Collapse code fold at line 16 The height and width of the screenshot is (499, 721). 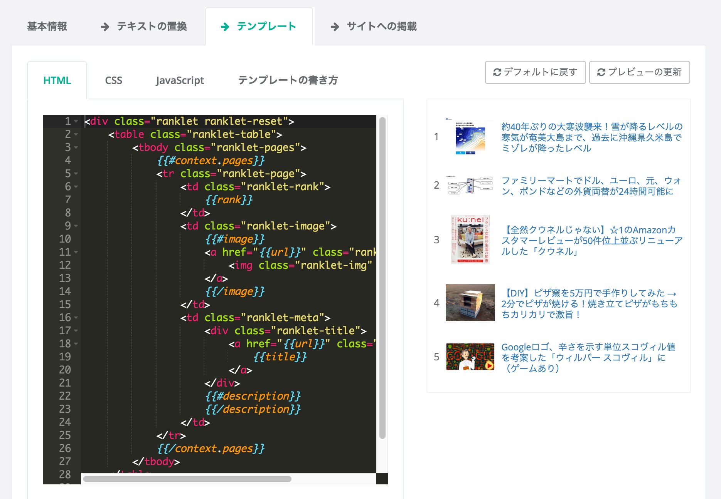[76, 318]
